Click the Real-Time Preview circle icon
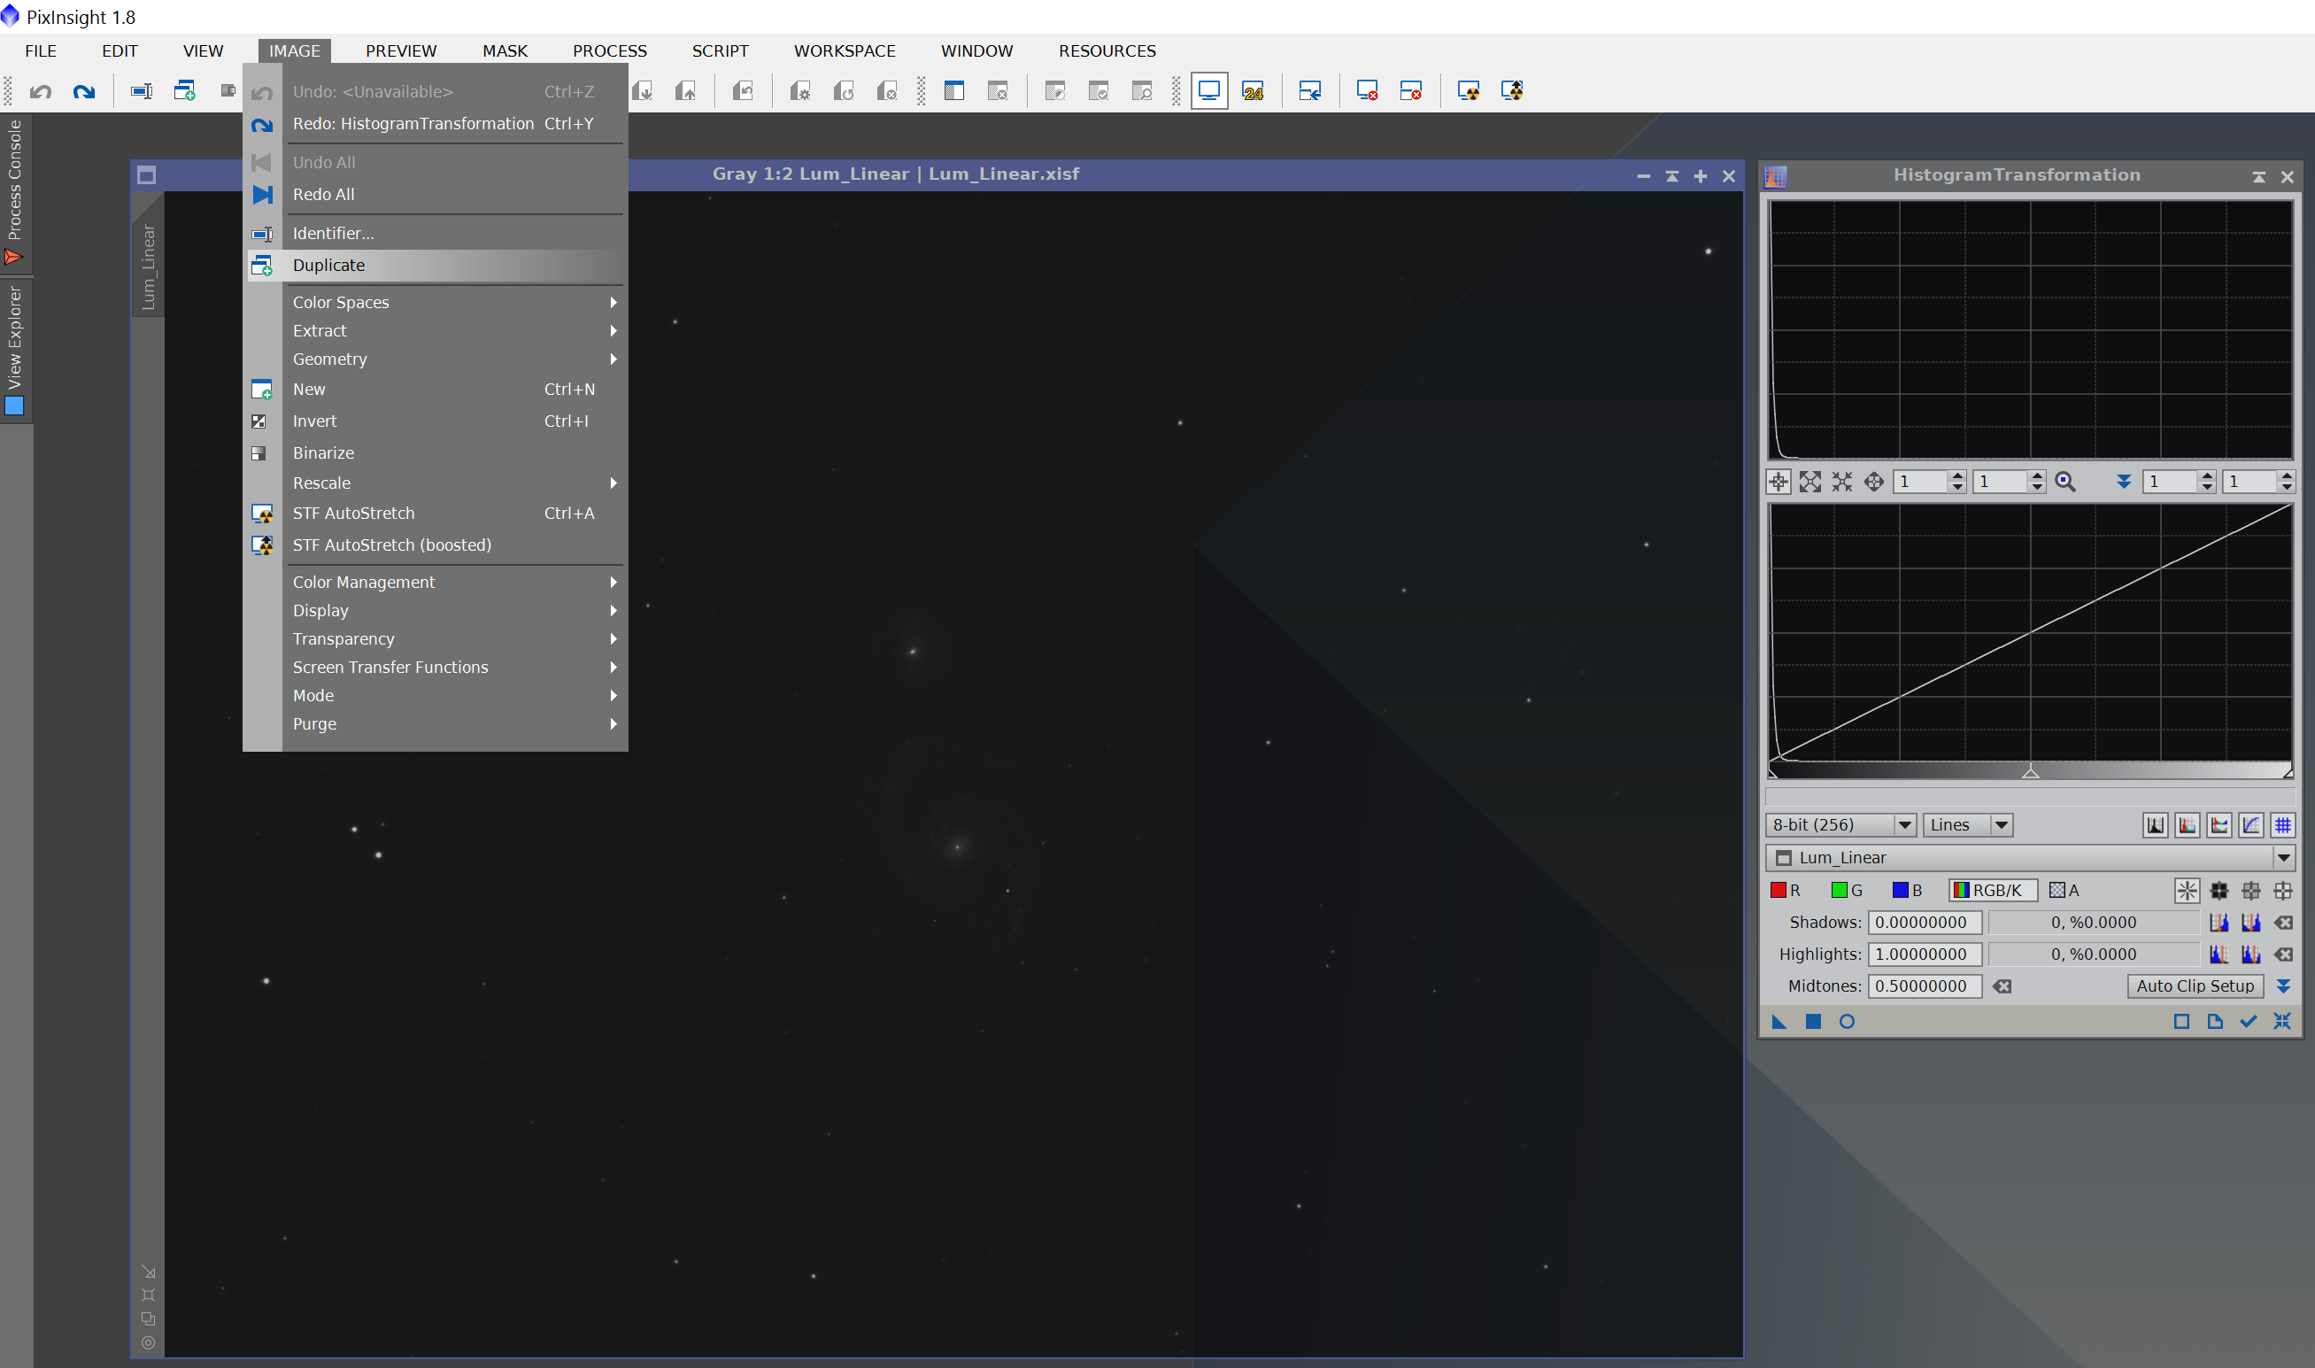Image resolution: width=2315 pixels, height=1368 pixels. coord(1847,1022)
